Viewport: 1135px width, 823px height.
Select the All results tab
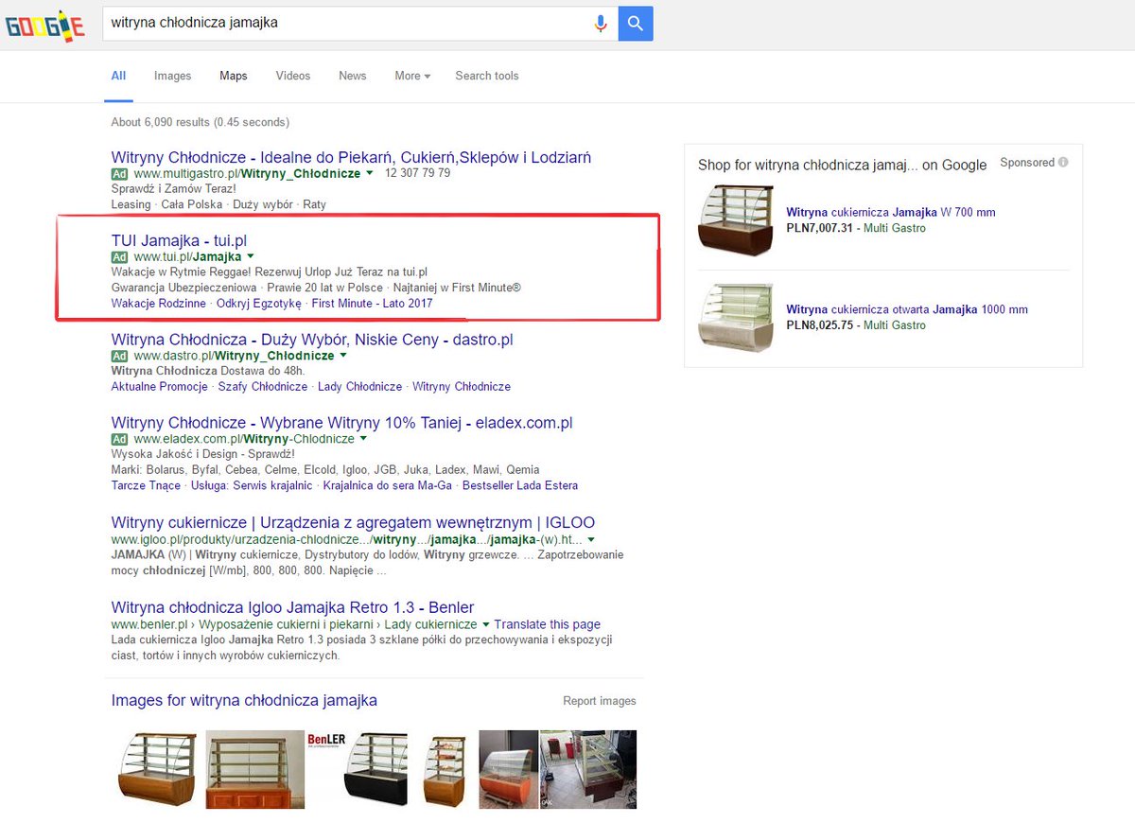coord(118,76)
